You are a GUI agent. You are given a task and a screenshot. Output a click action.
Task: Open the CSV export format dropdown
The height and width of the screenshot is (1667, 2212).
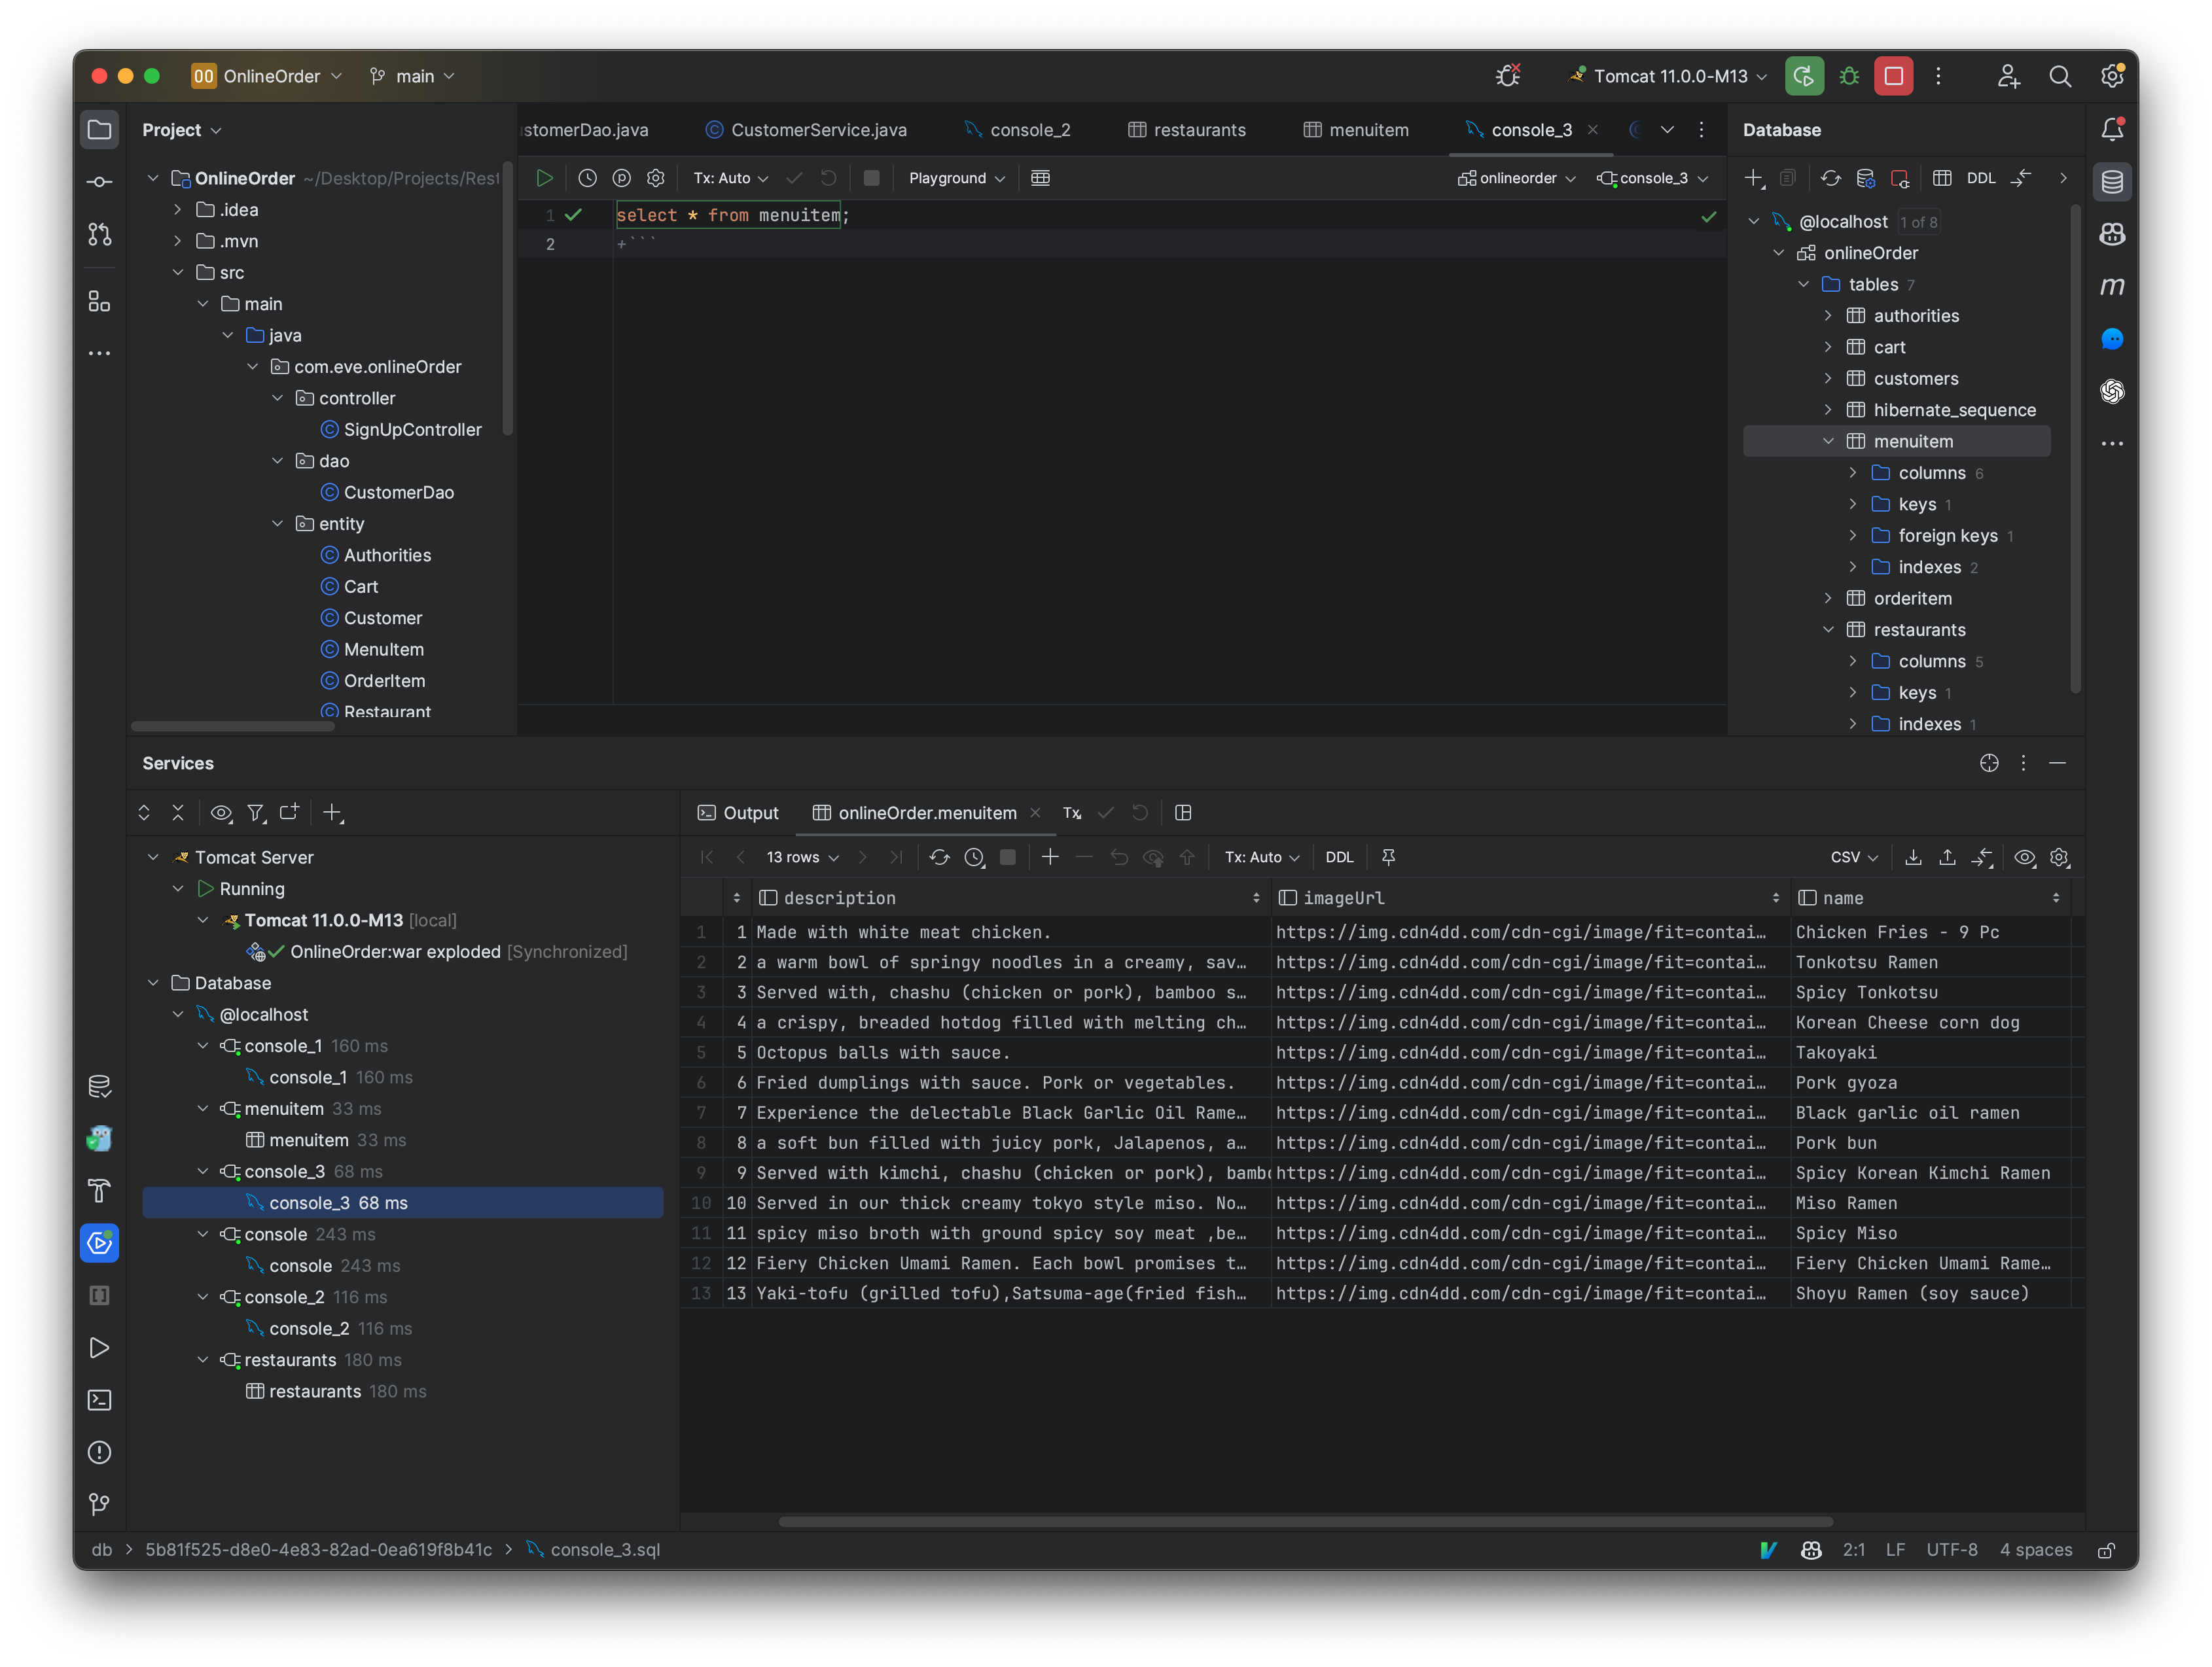tap(1852, 856)
